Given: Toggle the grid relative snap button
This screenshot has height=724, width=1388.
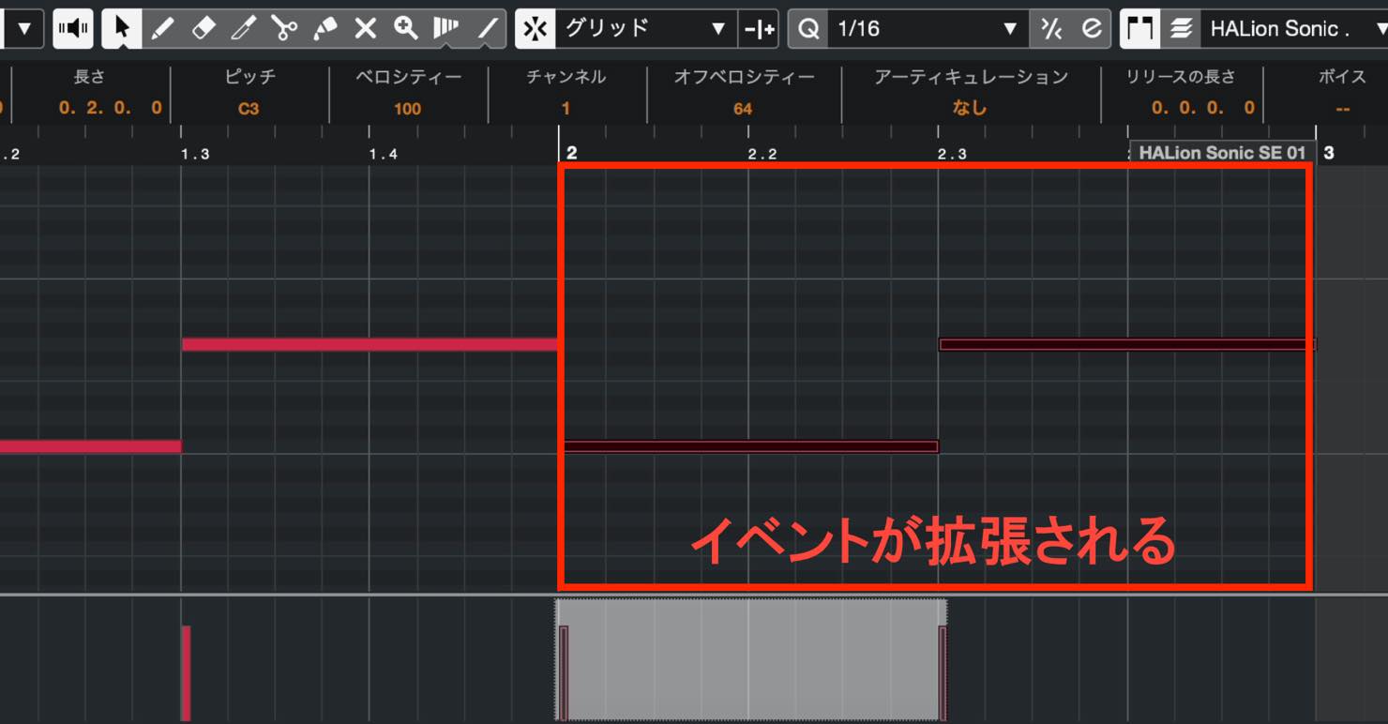Looking at the screenshot, I should (x=759, y=28).
